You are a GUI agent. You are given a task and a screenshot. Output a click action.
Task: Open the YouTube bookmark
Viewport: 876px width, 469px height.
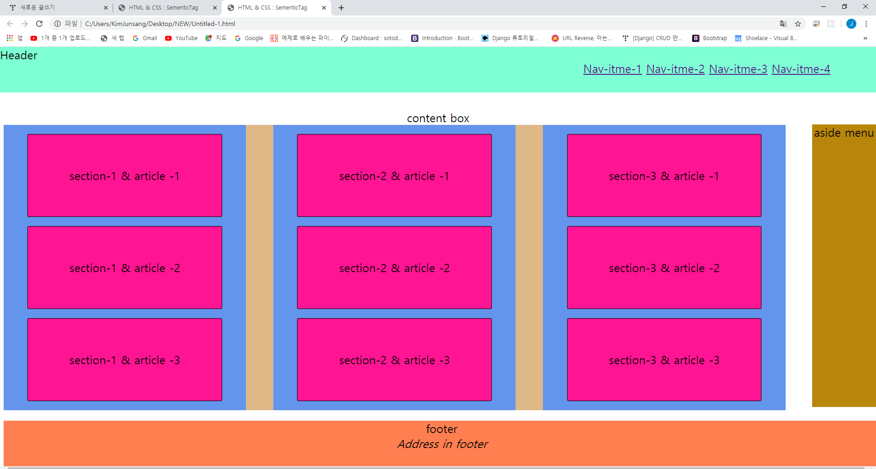[181, 38]
